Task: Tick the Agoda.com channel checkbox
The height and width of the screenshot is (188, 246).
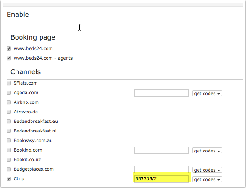Action: click(x=9, y=93)
